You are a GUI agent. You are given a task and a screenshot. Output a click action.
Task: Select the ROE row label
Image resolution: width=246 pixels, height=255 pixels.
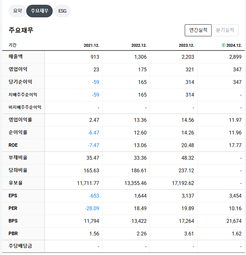13,145
